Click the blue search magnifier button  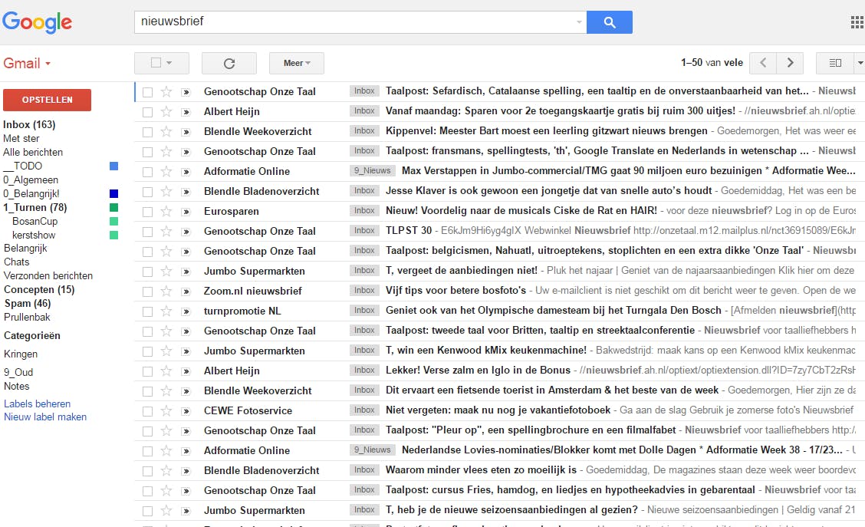click(609, 22)
